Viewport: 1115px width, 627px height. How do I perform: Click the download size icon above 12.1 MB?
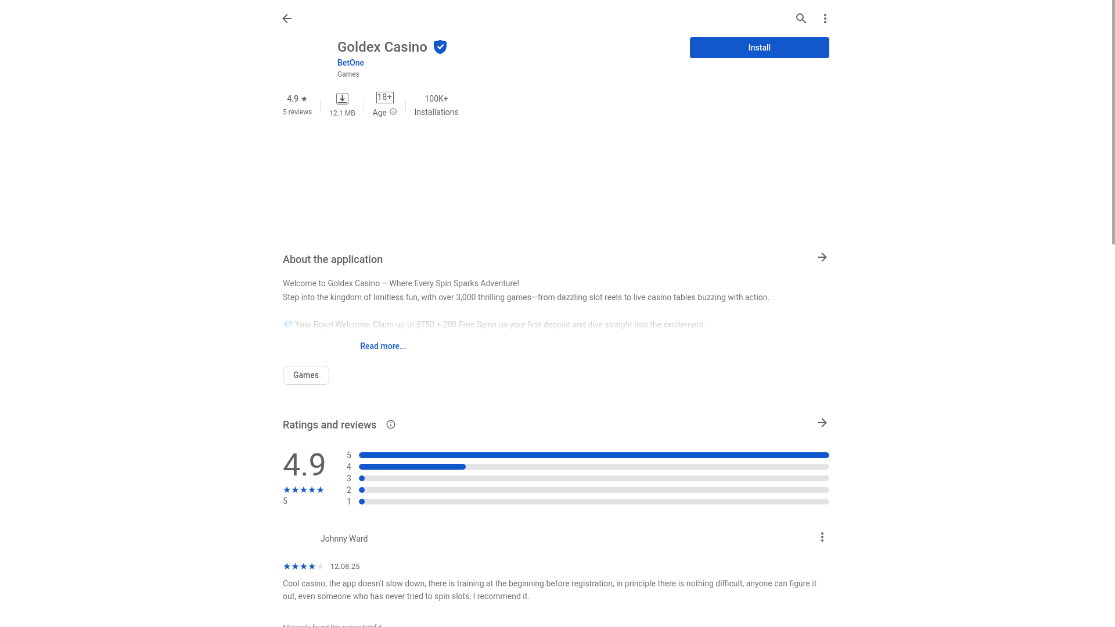[x=342, y=99]
